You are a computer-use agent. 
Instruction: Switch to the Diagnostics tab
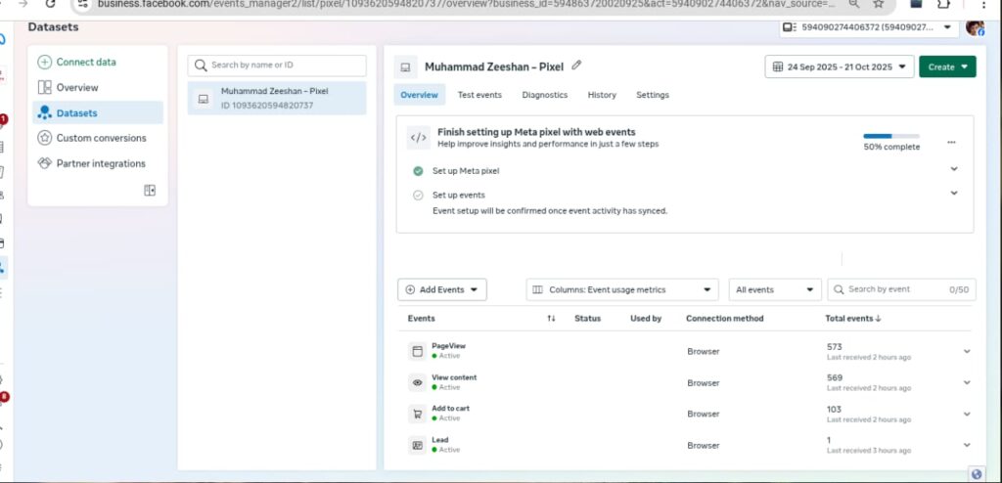(544, 95)
